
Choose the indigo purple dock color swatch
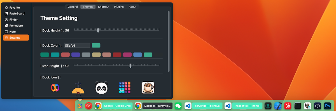coord(76,55)
